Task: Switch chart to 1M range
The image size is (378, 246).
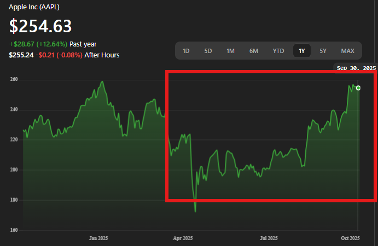Action: click(230, 51)
